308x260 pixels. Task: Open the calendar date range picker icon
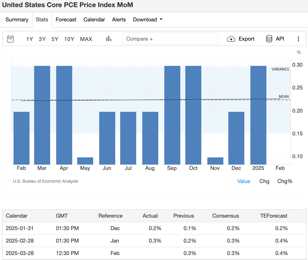pyautogui.click(x=10, y=38)
